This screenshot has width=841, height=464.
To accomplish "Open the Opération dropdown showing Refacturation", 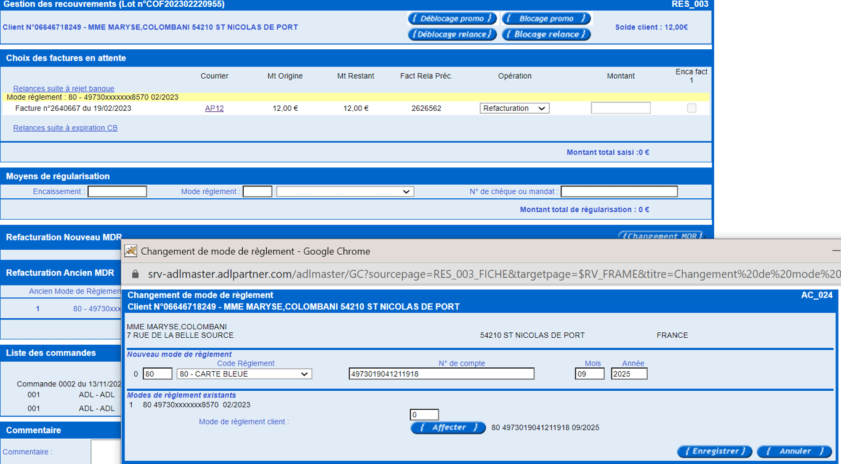I will [x=515, y=108].
